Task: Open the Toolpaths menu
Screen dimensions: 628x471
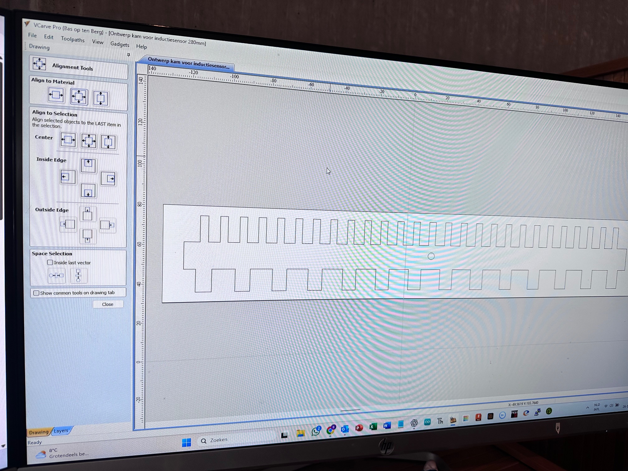Action: click(73, 39)
